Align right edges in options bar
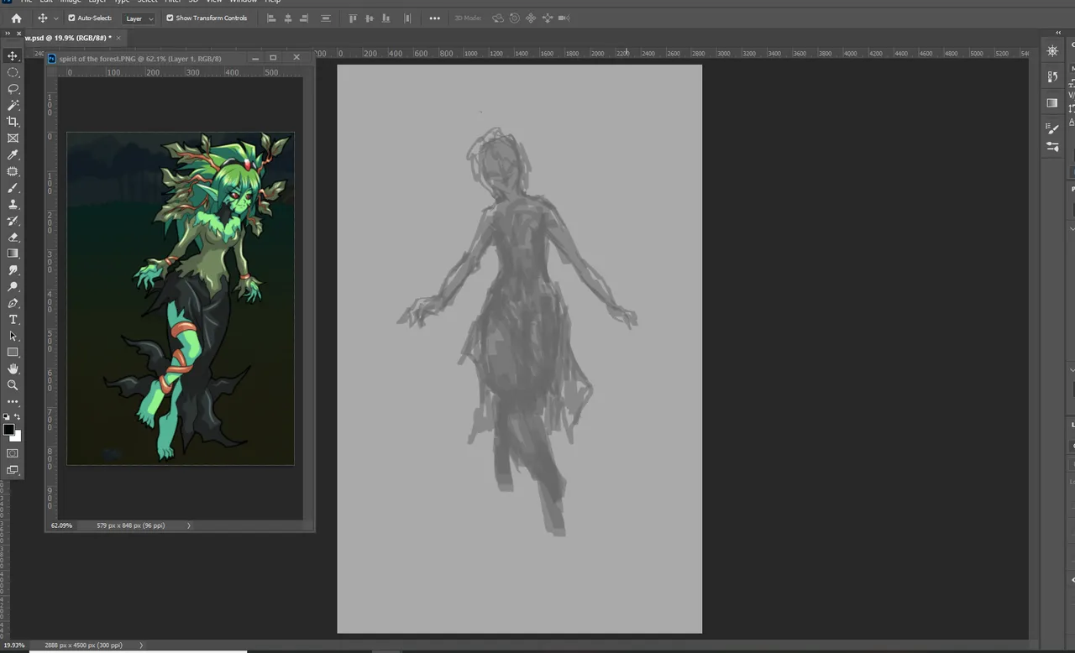This screenshot has width=1075, height=653. click(304, 18)
